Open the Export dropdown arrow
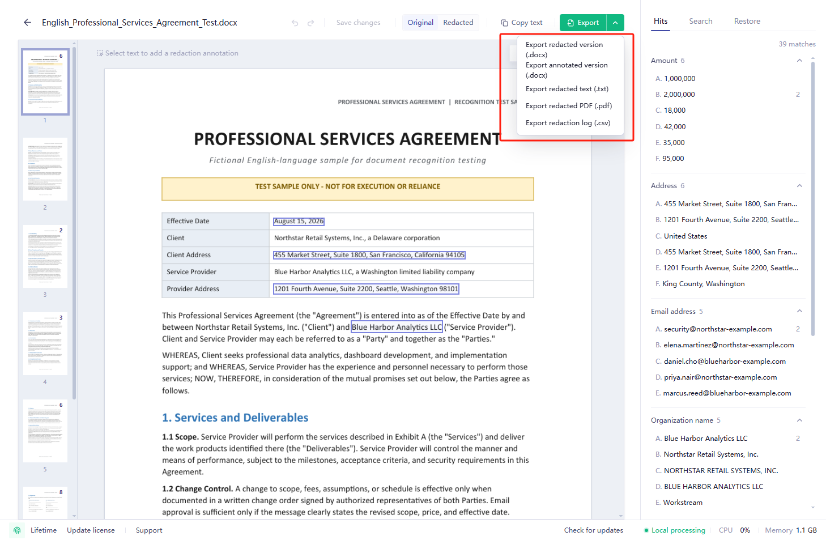 (x=615, y=23)
